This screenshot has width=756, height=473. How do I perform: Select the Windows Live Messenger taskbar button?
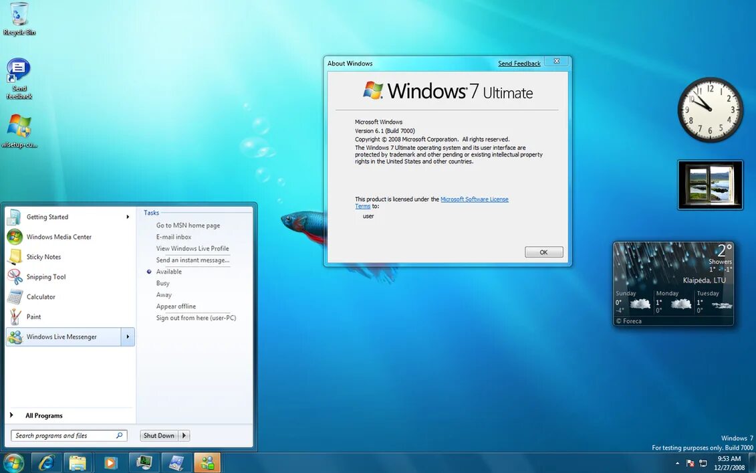(208, 463)
